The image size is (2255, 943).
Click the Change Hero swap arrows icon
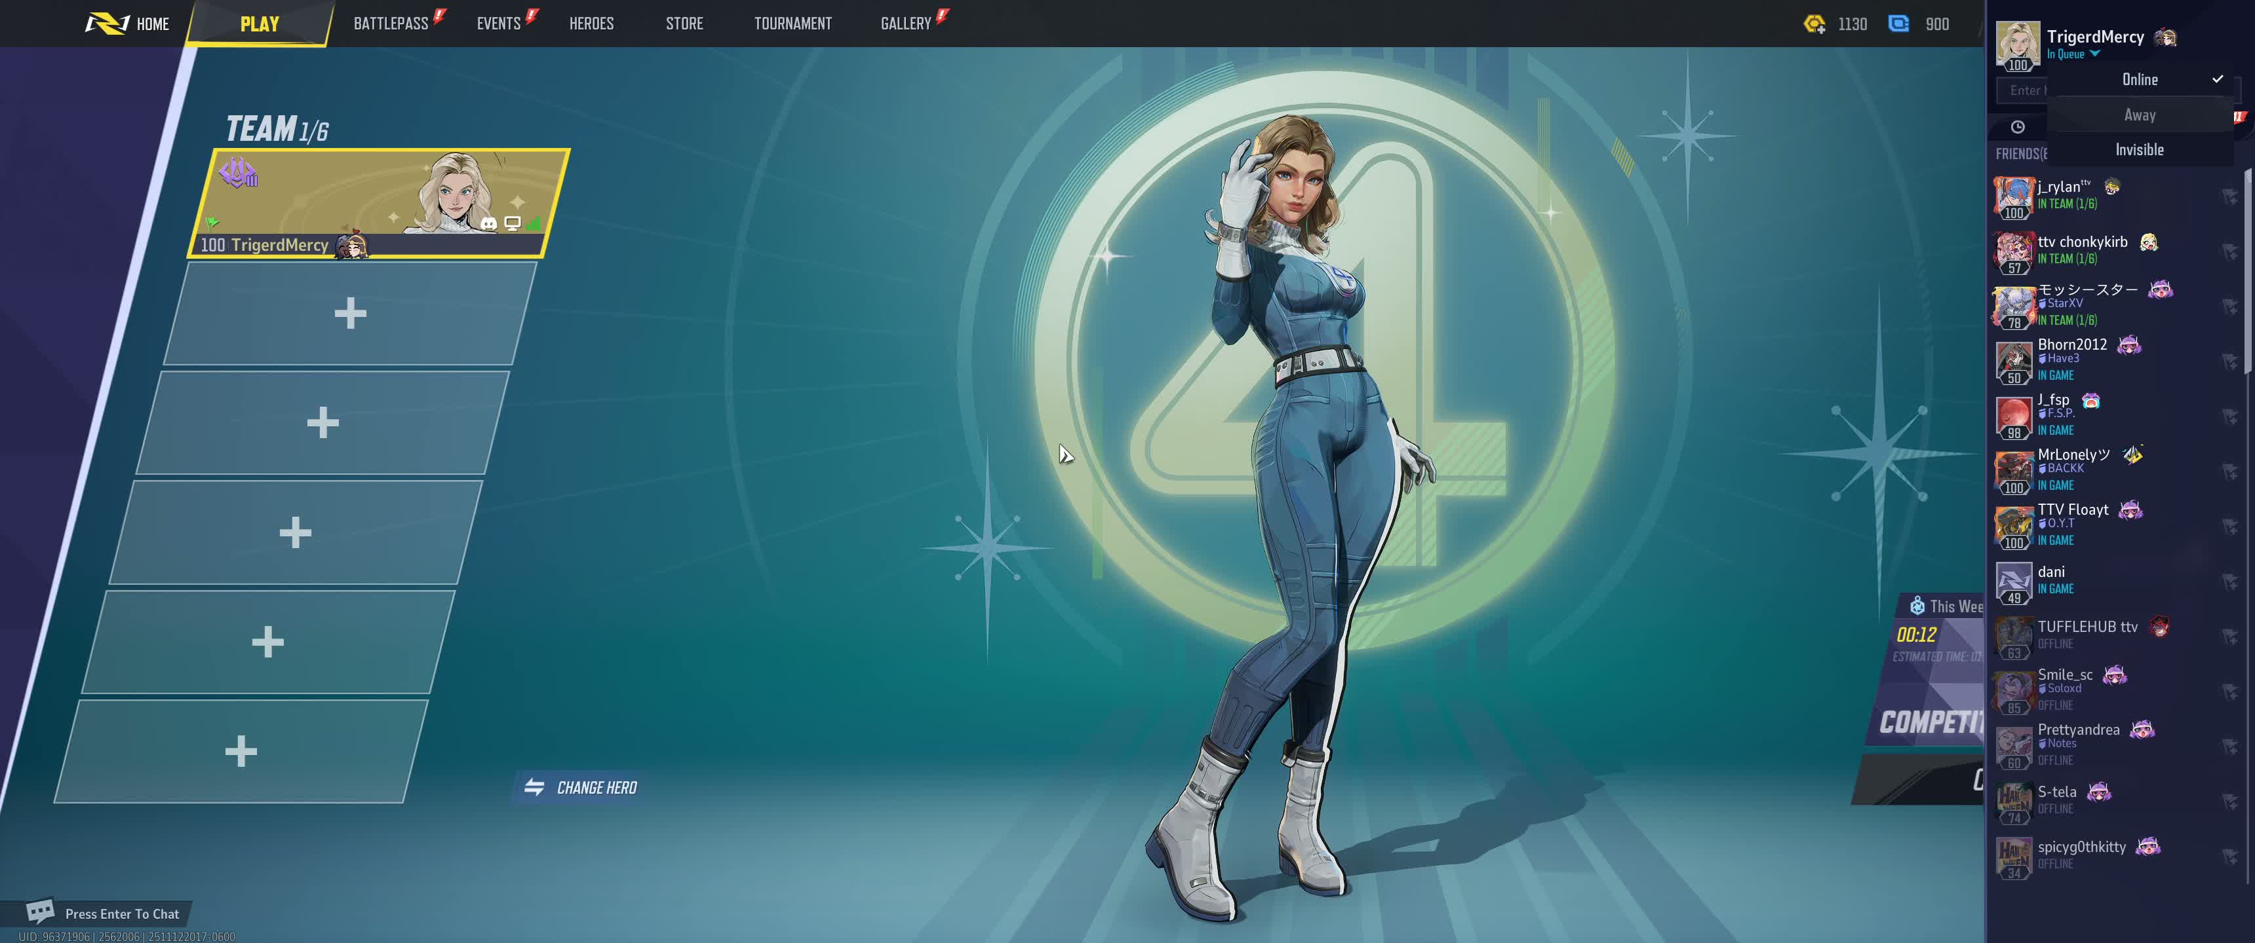pos(534,787)
